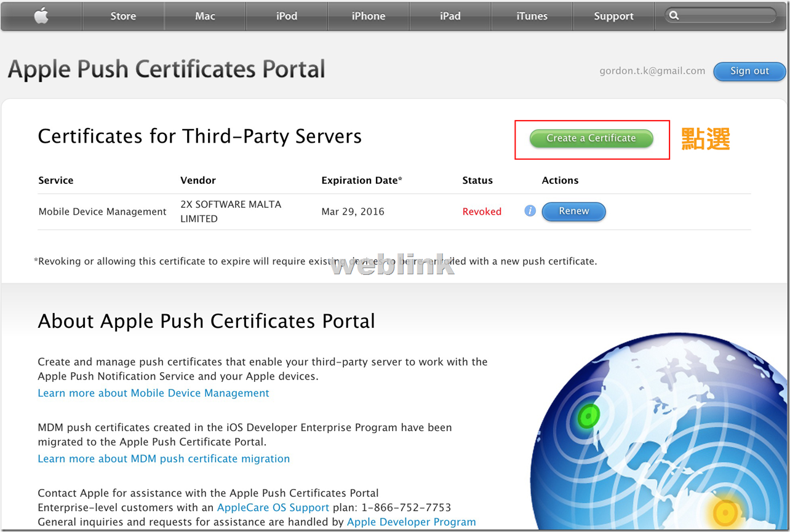
Task: Click the Mar 29, 2016 expiration date
Action: click(x=353, y=212)
